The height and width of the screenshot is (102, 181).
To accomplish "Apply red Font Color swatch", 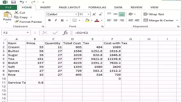I will 97,20.
